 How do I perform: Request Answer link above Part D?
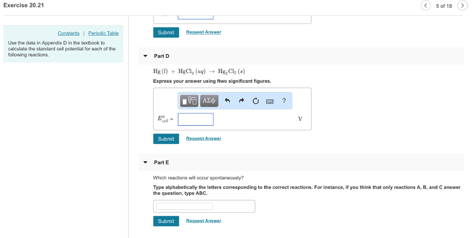coord(204,32)
